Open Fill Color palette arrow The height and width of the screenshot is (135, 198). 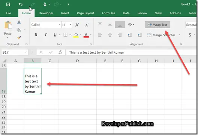(x=80, y=35)
